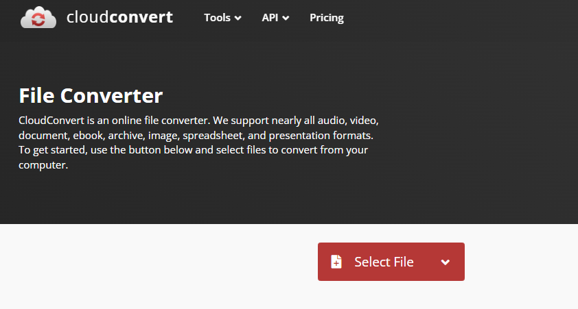Expand Tools navigation dropdown

point(222,18)
